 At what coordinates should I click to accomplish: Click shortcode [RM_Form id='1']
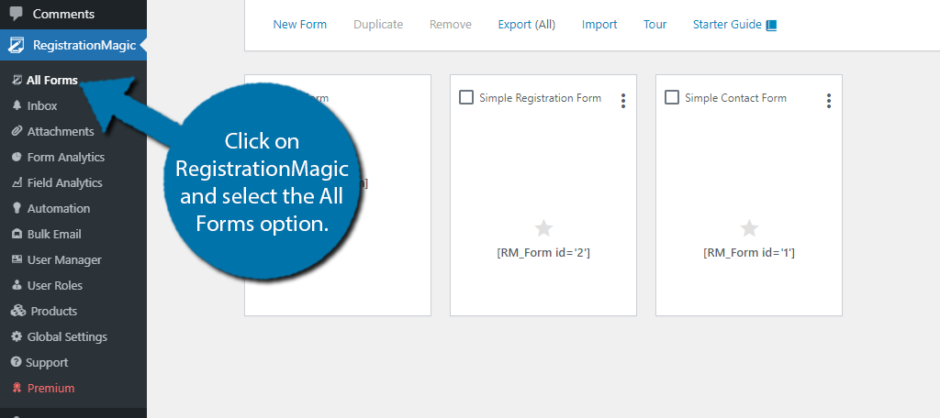pyautogui.click(x=749, y=253)
